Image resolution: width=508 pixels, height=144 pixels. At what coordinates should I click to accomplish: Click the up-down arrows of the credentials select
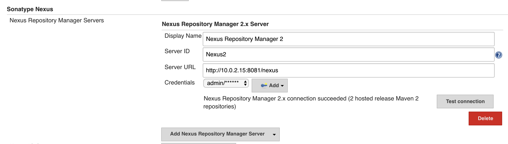tap(245, 83)
